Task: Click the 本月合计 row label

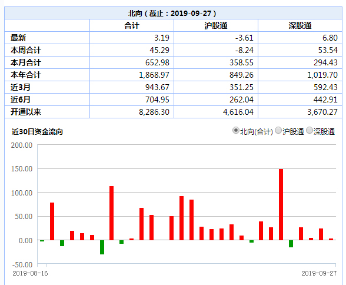Action: [x=26, y=62]
